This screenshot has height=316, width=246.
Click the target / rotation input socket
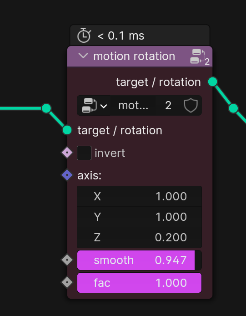point(67,130)
